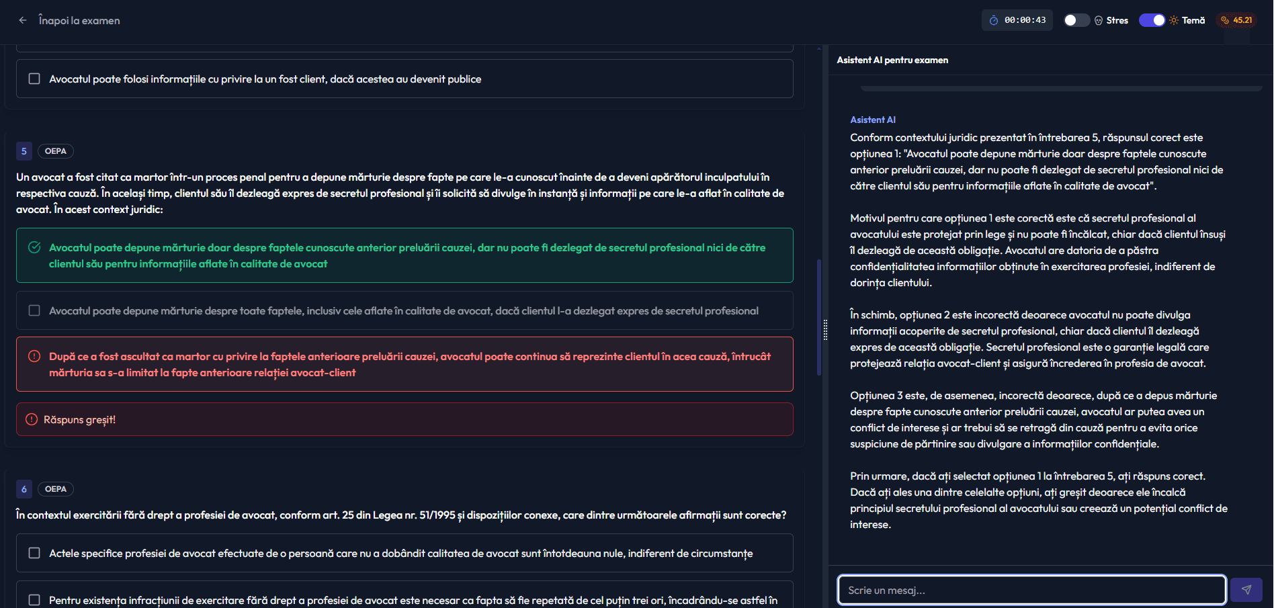Image resolution: width=1274 pixels, height=608 pixels.
Task: Check option 'Pentru existența infracțiunii de exercitare'
Action: 34,600
